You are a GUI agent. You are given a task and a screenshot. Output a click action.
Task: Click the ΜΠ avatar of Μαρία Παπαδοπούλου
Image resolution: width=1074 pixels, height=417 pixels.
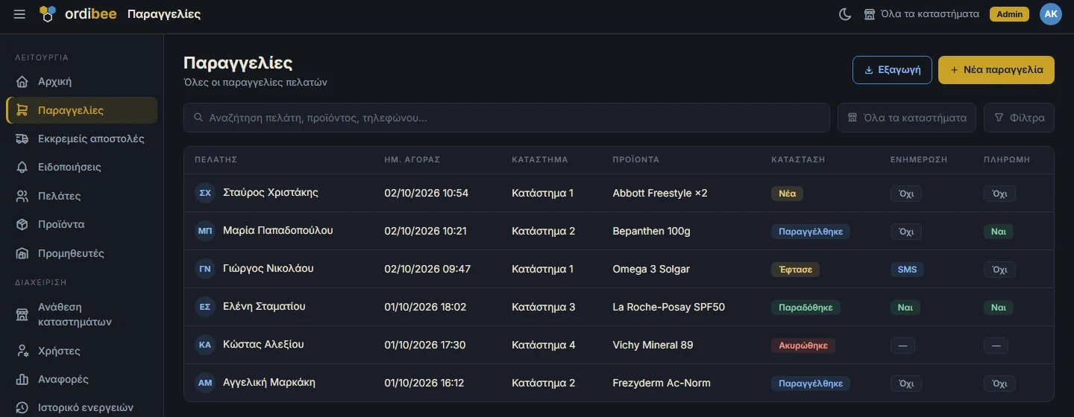pyautogui.click(x=205, y=231)
